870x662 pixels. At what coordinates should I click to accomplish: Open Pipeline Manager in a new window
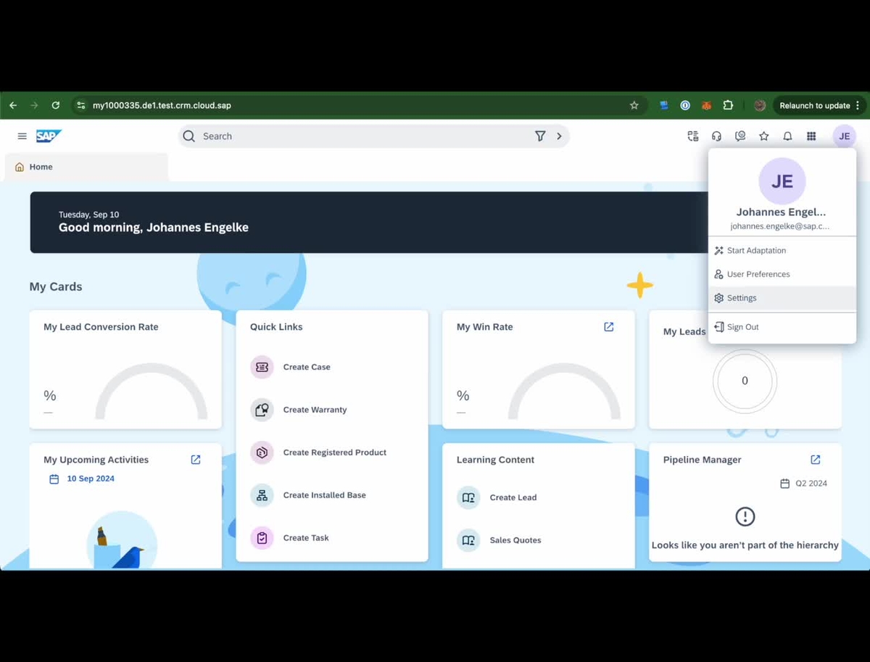(815, 459)
